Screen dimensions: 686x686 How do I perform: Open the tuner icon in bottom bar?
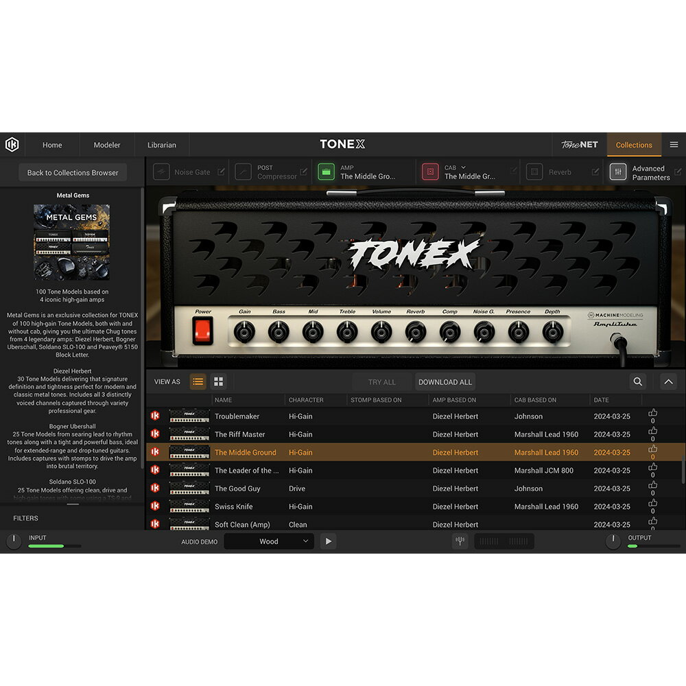[460, 541]
